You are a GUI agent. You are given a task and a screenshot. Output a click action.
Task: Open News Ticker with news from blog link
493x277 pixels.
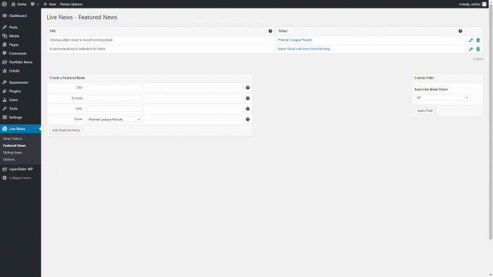click(304, 49)
